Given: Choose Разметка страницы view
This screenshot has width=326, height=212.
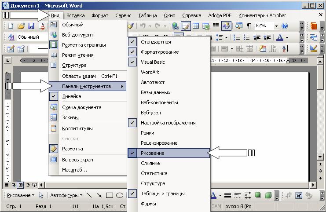Looking at the screenshot, I should 88,45.
